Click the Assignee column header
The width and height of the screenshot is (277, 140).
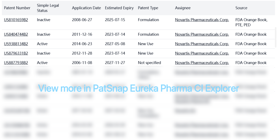pyautogui.click(x=183, y=8)
